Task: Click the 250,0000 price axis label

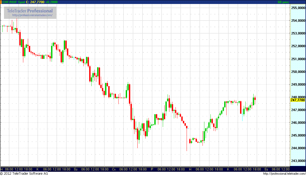Action: [x=298, y=72]
